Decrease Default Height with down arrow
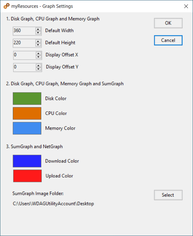Screen dimensions: 193x236 click(38, 44)
